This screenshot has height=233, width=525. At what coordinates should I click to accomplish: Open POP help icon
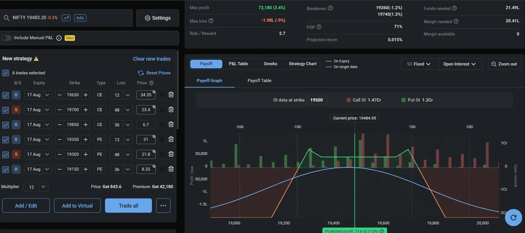(319, 27)
